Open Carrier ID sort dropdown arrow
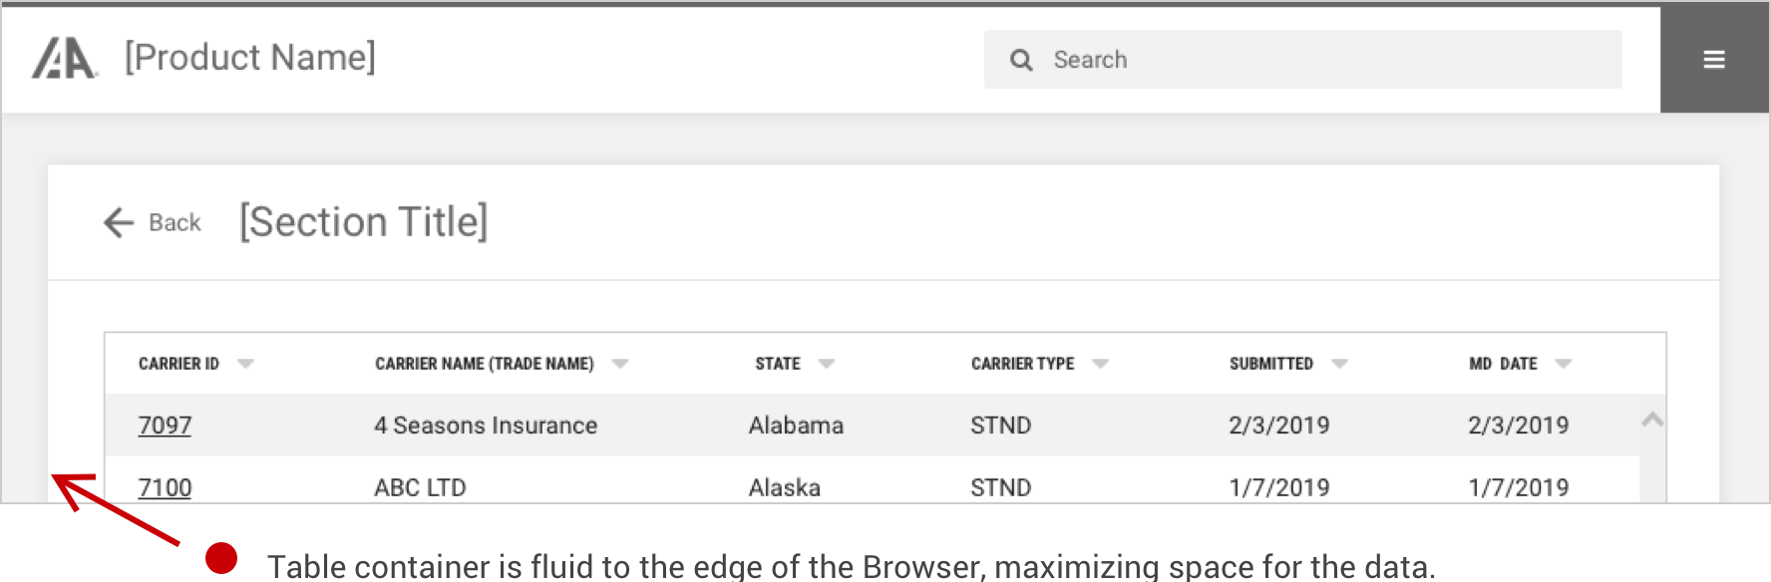This screenshot has height=582, width=1771. point(245,364)
